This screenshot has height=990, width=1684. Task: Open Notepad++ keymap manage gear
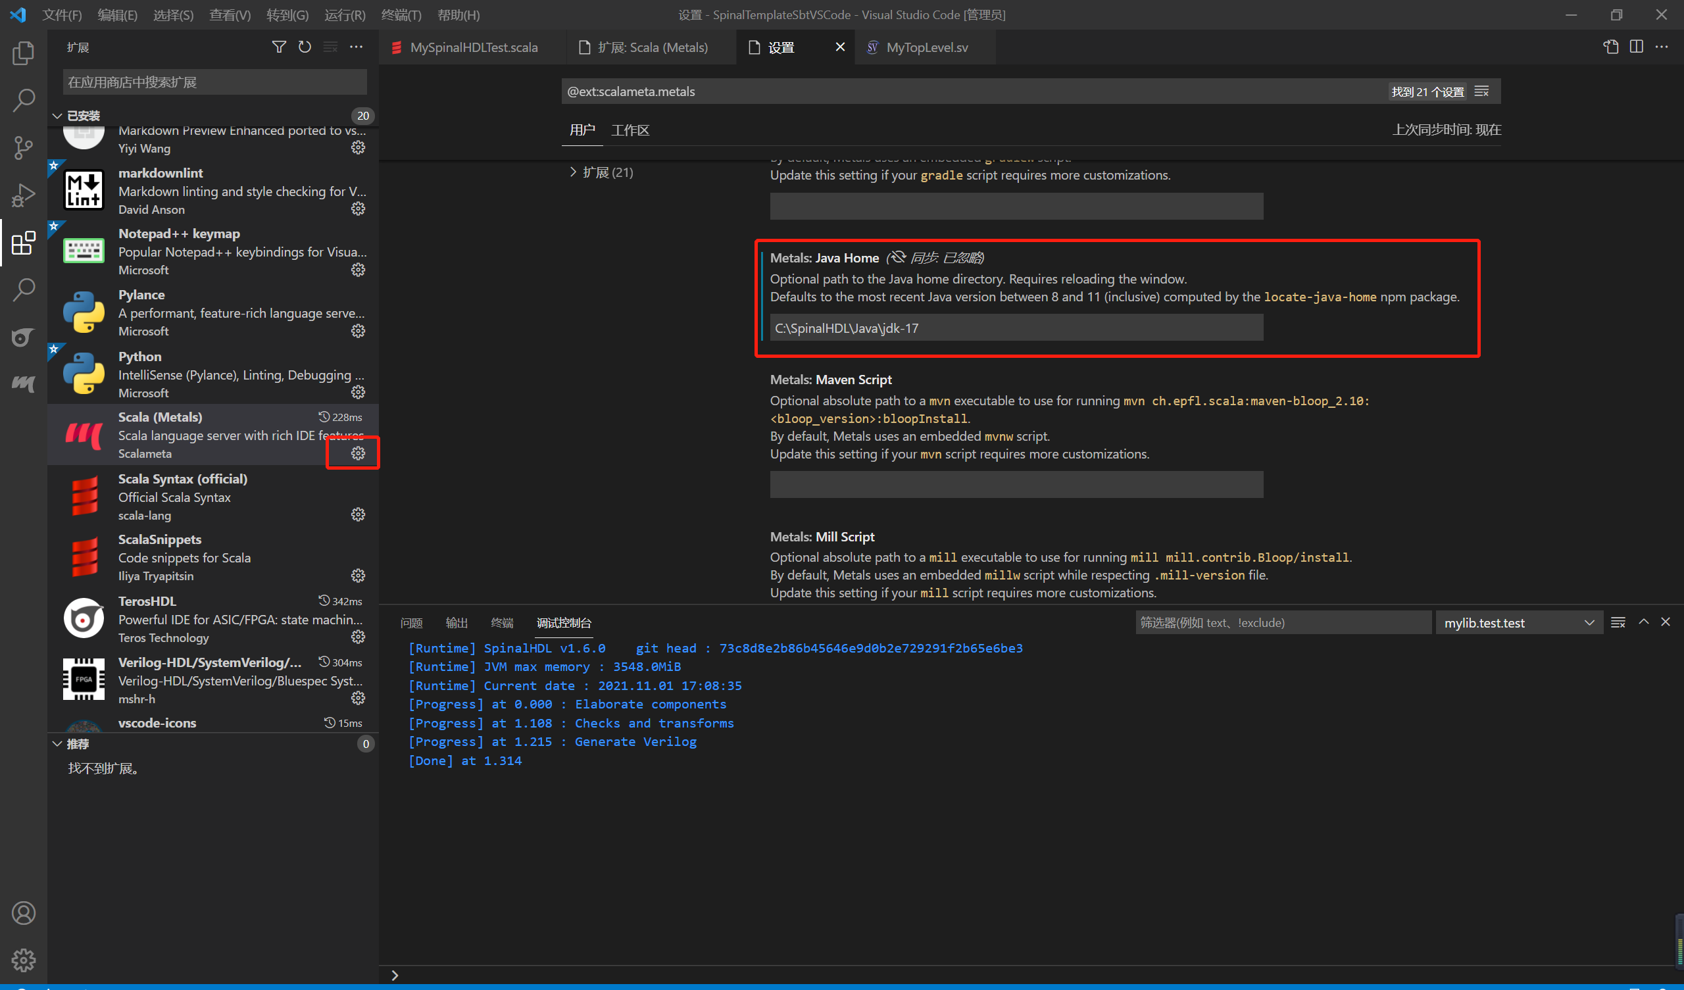[359, 270]
